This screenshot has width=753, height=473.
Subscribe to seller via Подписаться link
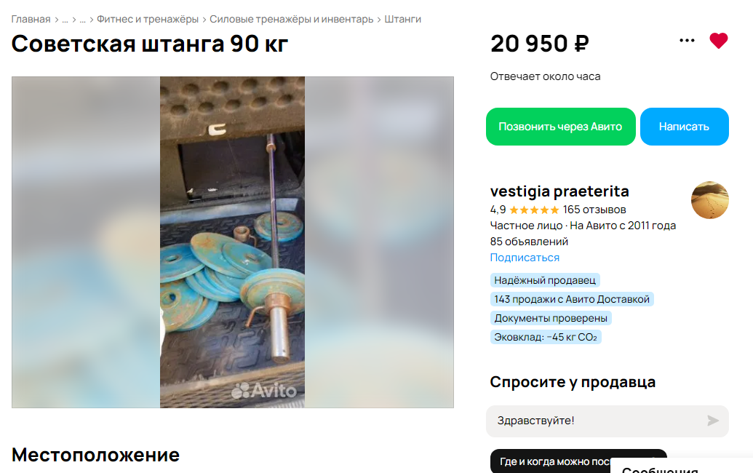[x=525, y=258]
